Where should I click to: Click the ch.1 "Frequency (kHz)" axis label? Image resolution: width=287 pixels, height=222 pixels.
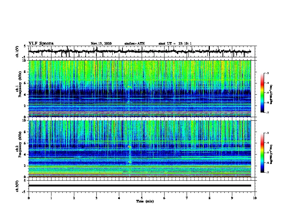pos(20,85)
